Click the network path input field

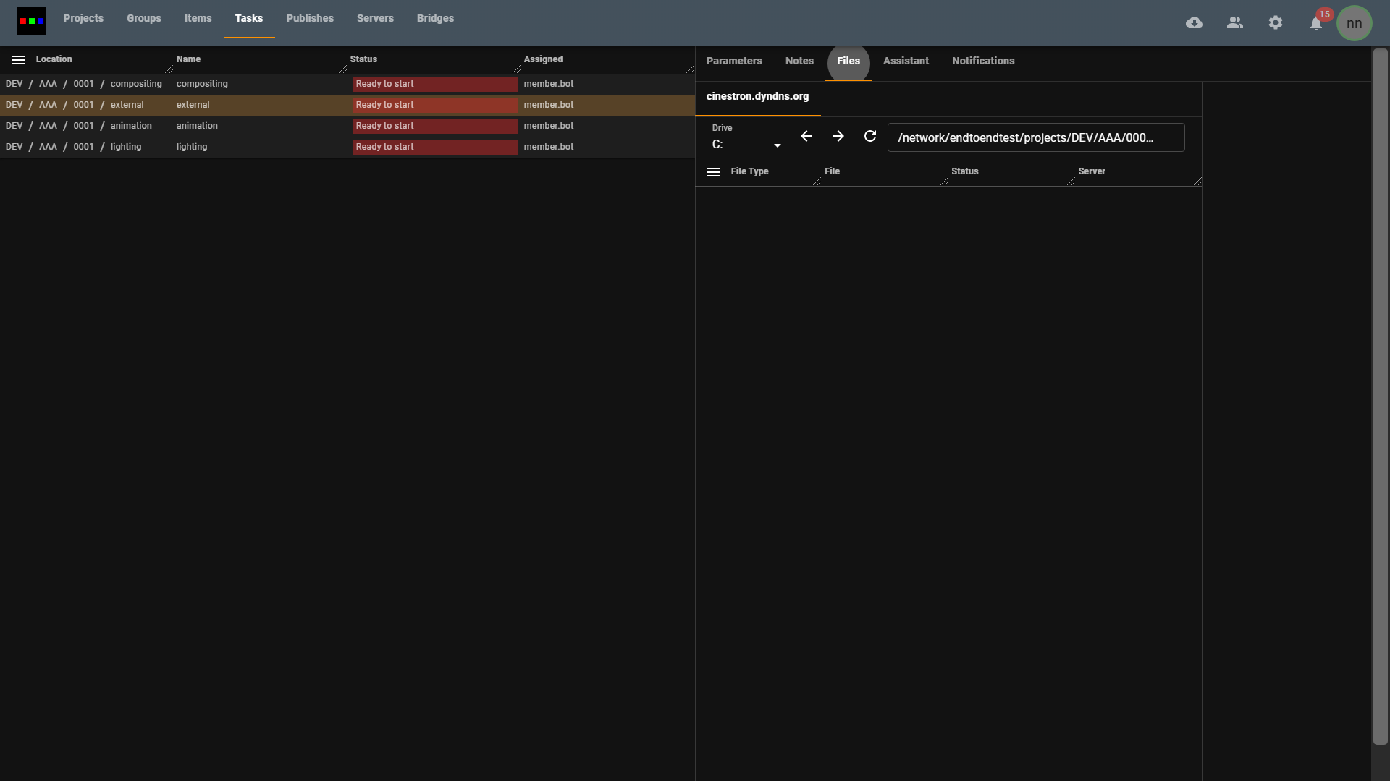1035,137
